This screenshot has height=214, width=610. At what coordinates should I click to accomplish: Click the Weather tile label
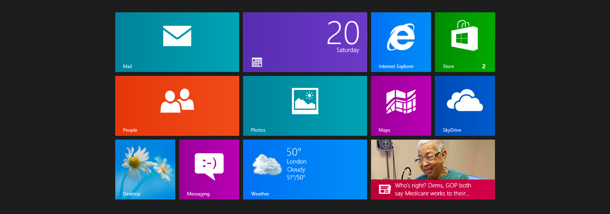260,194
